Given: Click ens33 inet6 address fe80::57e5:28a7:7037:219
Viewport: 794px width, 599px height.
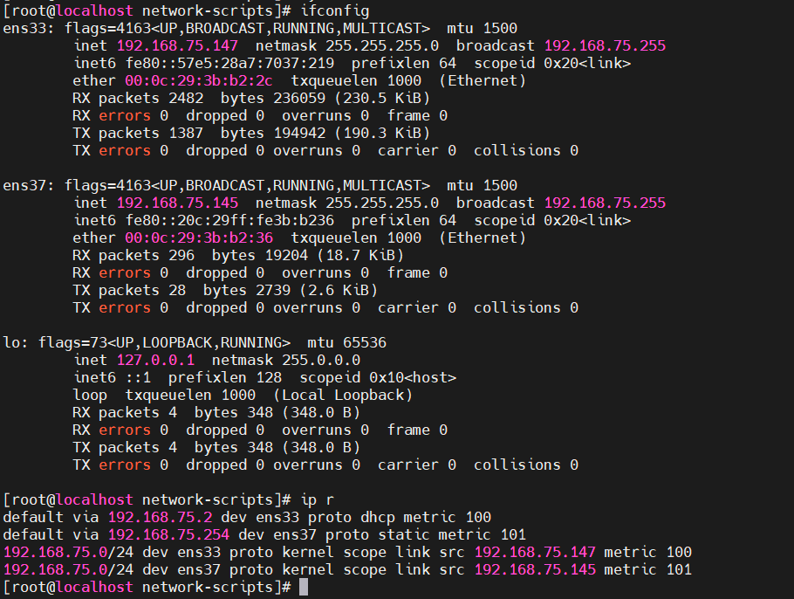Looking at the screenshot, I should 229,64.
